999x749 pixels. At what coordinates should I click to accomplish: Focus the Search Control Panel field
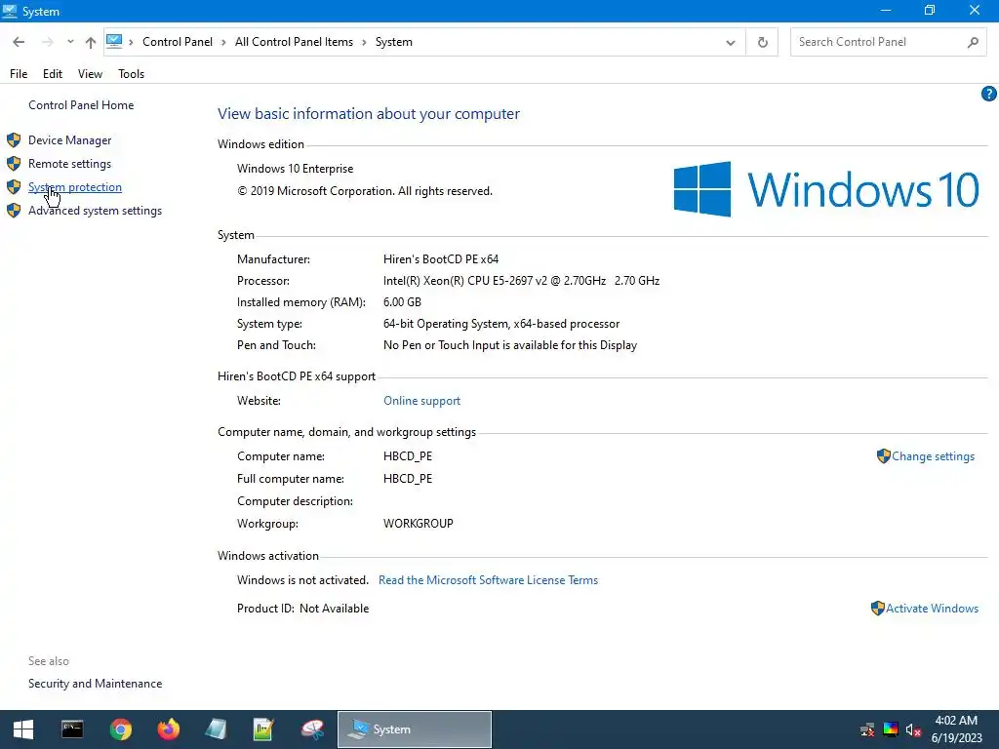[x=879, y=42]
